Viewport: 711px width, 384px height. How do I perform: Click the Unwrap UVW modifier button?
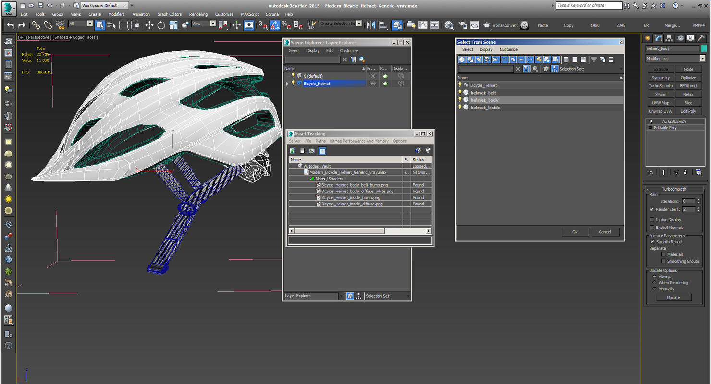[x=661, y=111]
